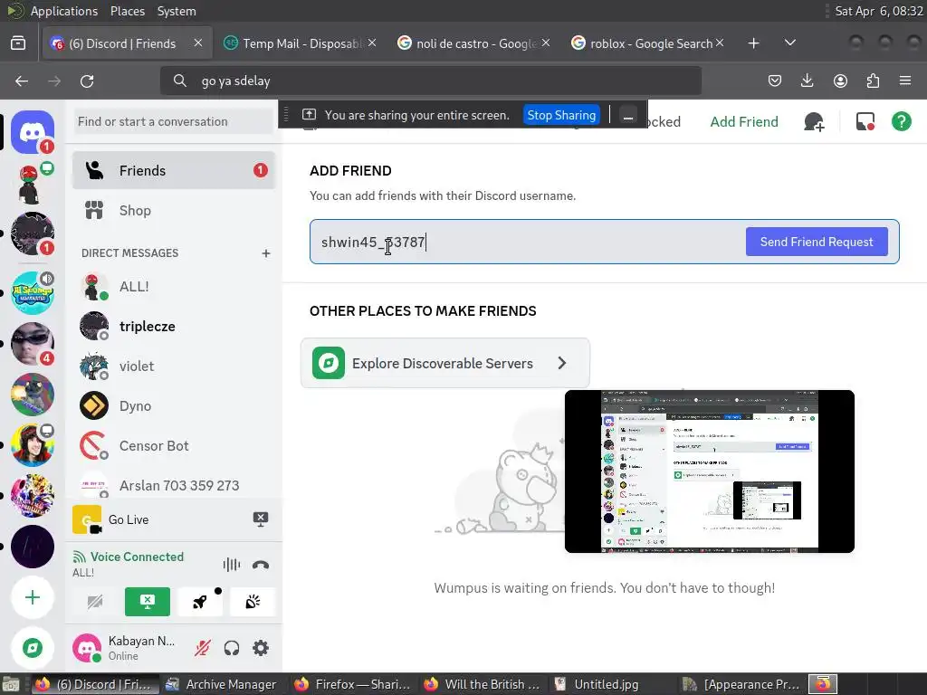Open the Applications menu
Viewport: 927px width, 695px height.
pyautogui.click(x=64, y=11)
